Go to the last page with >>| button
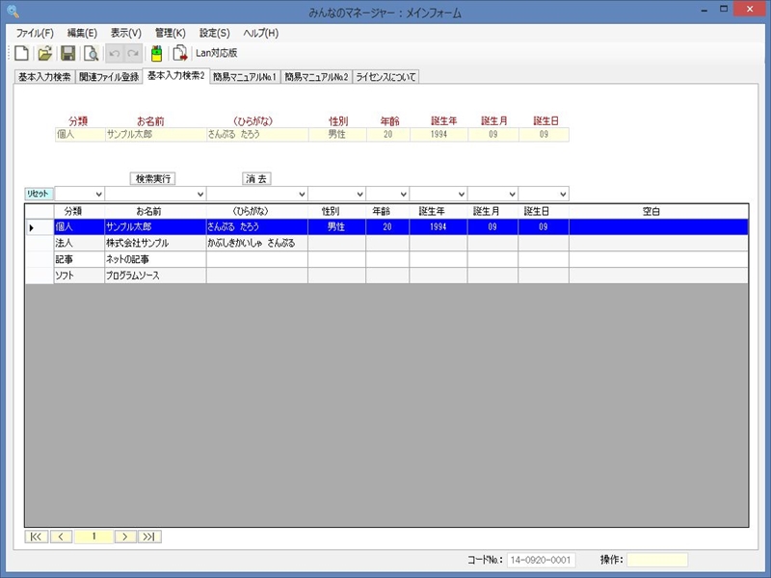The height and width of the screenshot is (578, 771). [149, 537]
